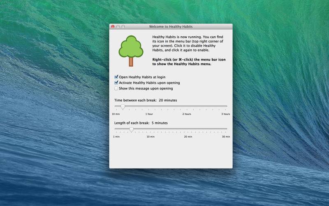Click the 'Healthy Habits is now running' paragraph
The height and width of the screenshot is (206, 329).
pyautogui.click(x=188, y=44)
